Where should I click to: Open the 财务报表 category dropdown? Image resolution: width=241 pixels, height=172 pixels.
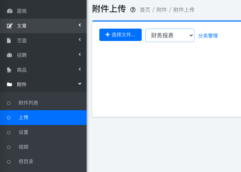(170, 35)
